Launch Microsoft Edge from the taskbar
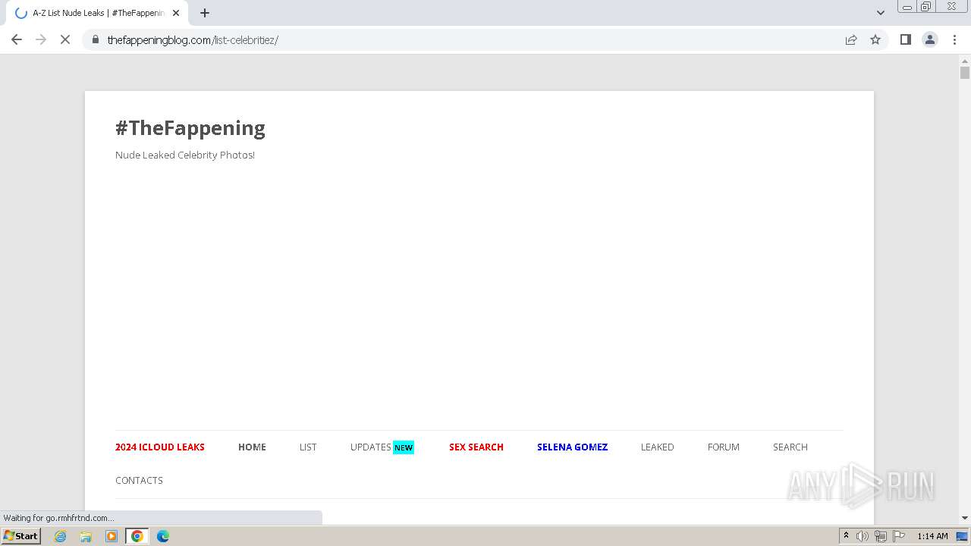Screen dimensions: 971x546 tap(163, 536)
